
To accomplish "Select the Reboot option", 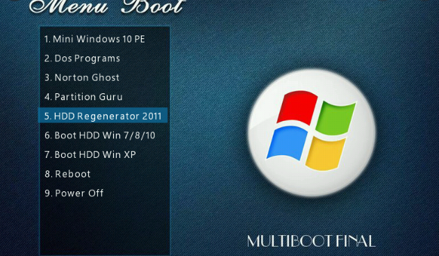I will click(67, 174).
